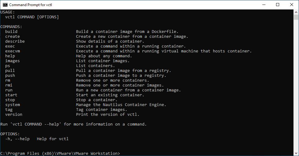Viewport: 299px width, 156px height.
Task: Click the 'rmi' command name
Action: [x=9, y=85]
